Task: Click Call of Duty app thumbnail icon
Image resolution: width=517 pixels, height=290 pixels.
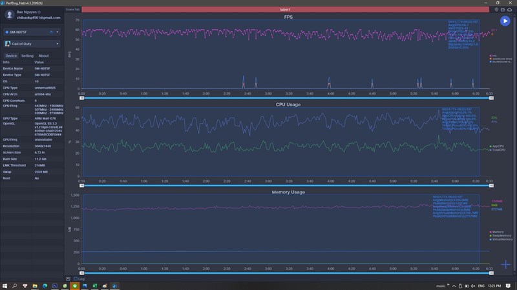Action: tap(8, 44)
